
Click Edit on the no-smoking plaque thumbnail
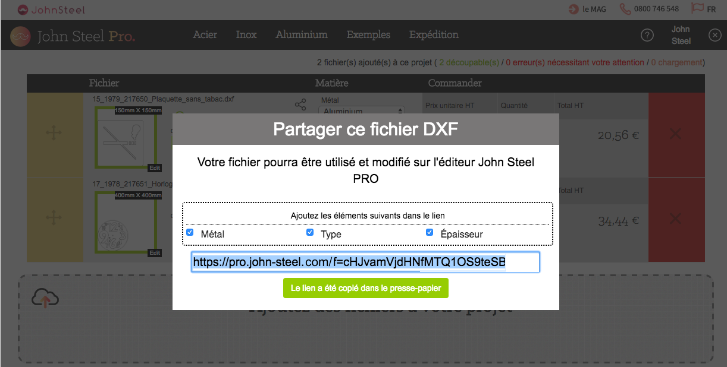(x=155, y=167)
